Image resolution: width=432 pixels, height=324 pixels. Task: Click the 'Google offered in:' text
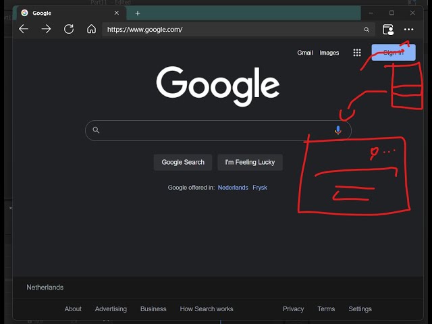coord(191,188)
